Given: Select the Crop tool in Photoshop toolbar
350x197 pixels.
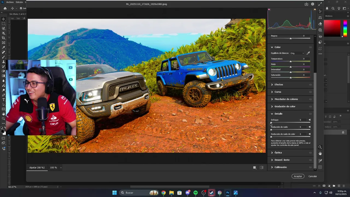Looking at the screenshot, I should (4, 38).
